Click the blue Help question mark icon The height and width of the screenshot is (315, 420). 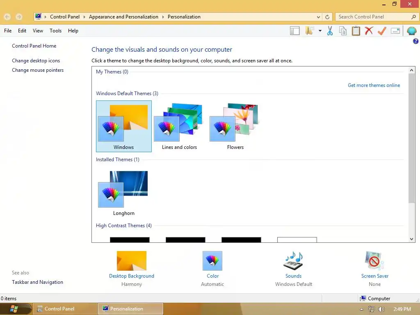pyautogui.click(x=415, y=41)
